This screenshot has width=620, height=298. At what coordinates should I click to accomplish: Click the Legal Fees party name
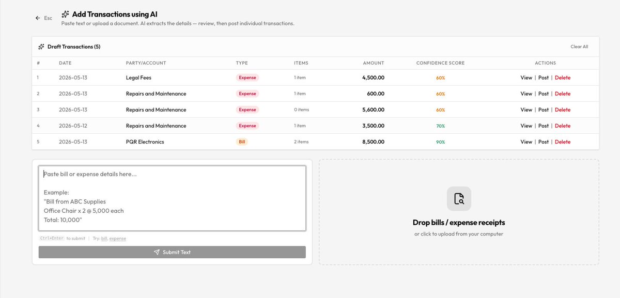pyautogui.click(x=138, y=77)
